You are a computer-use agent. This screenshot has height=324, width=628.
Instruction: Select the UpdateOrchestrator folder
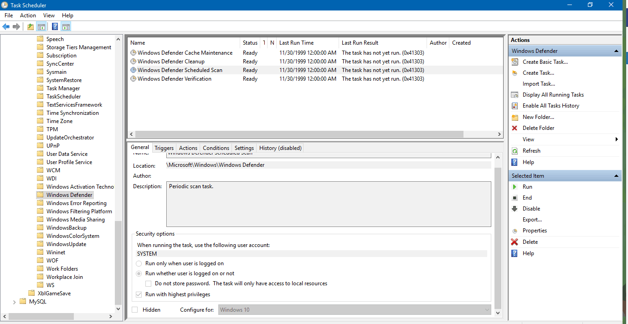(70, 138)
